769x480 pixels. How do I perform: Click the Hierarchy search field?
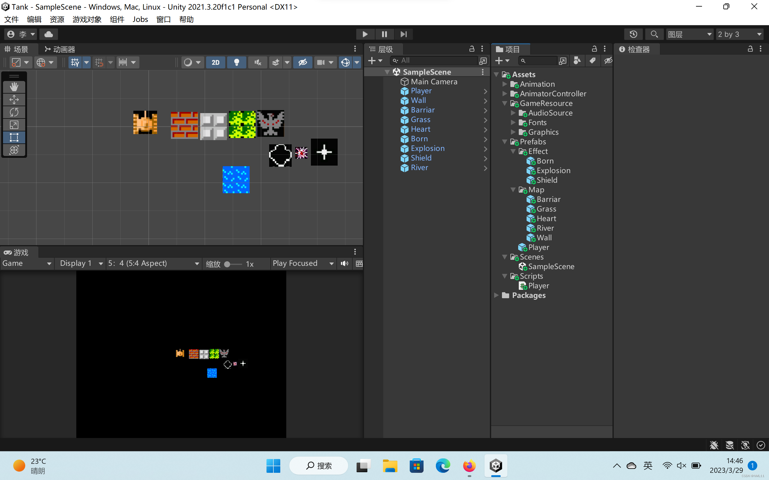tap(434, 60)
